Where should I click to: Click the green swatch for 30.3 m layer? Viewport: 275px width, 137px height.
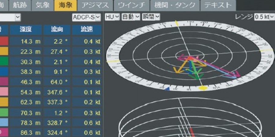click(4, 62)
